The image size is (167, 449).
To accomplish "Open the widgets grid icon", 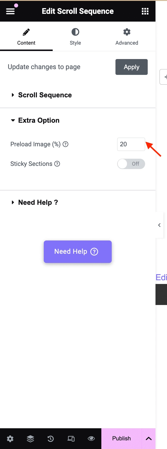I will (x=145, y=11).
